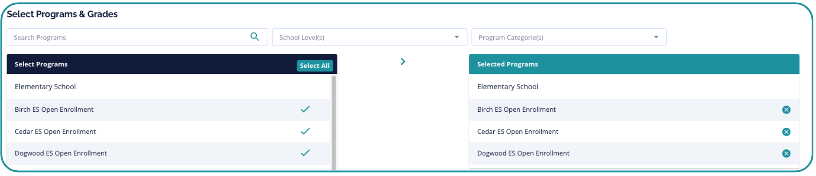Remove Cedar ES Open Enrollment from selected
This screenshot has height=176, width=816.
pos(786,132)
